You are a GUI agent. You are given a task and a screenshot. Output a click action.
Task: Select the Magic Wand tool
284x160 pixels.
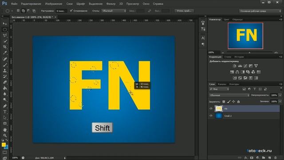coord(5,41)
